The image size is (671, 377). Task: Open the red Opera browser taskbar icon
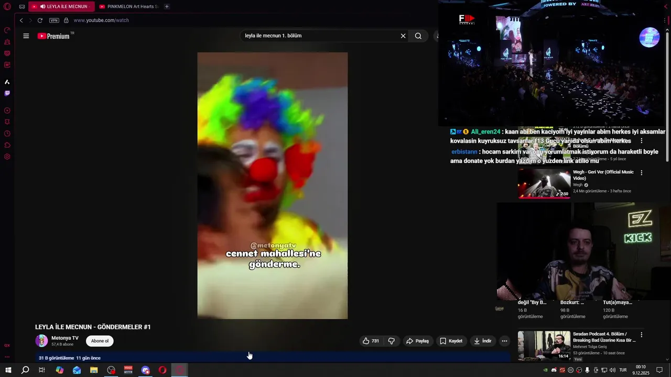(163, 370)
